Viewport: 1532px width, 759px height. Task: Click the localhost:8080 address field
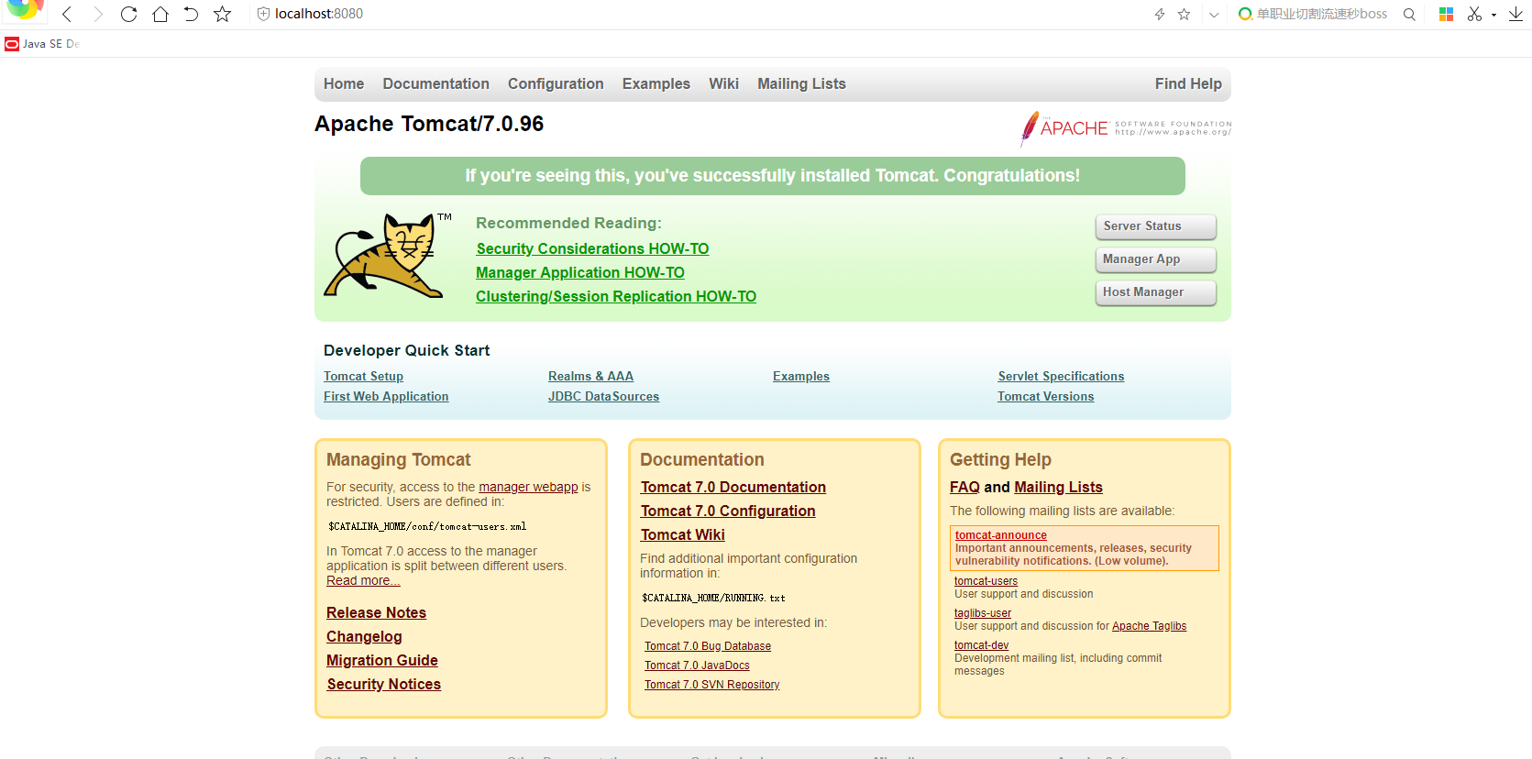(319, 14)
